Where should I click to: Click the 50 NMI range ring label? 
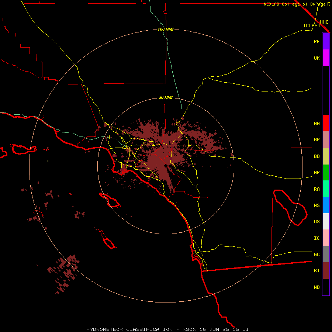[166, 97]
